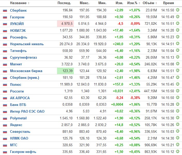This screenshot has width=182, height=155.
Task: Open the Сбербанк stock link
Action: (x=18, y=10)
